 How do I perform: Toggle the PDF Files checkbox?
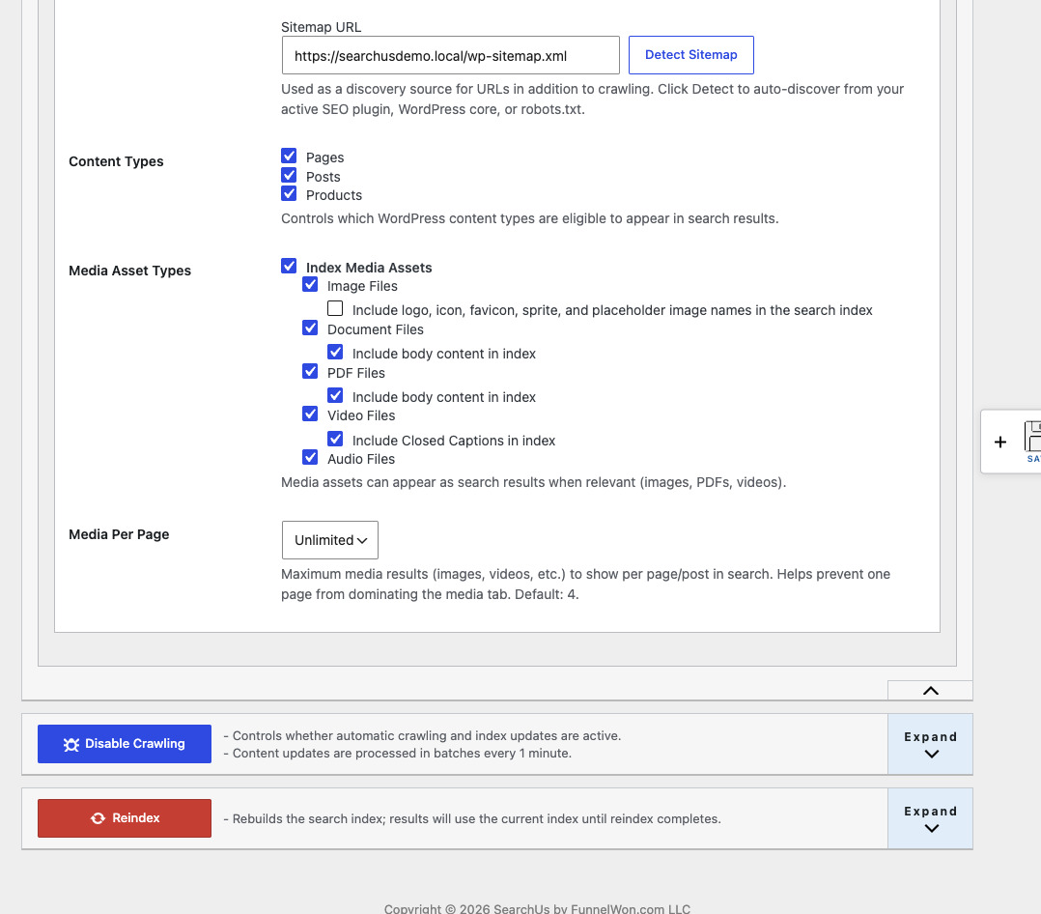(x=310, y=371)
